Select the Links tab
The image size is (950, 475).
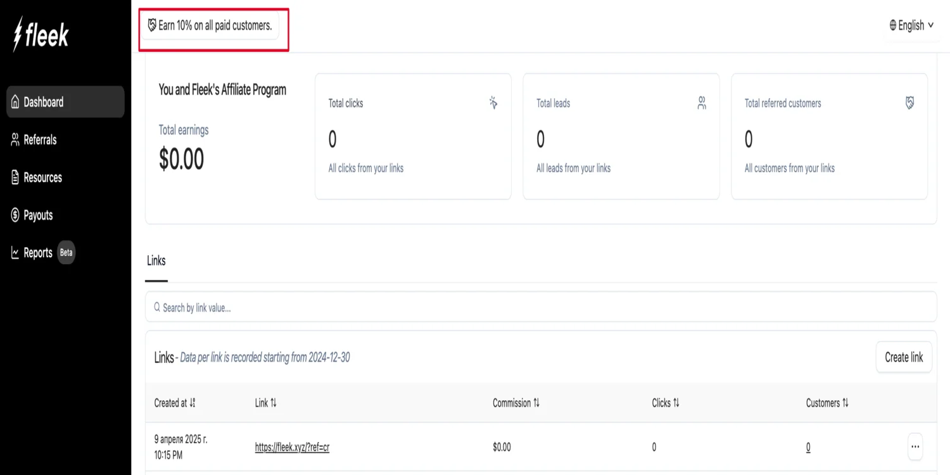(156, 261)
